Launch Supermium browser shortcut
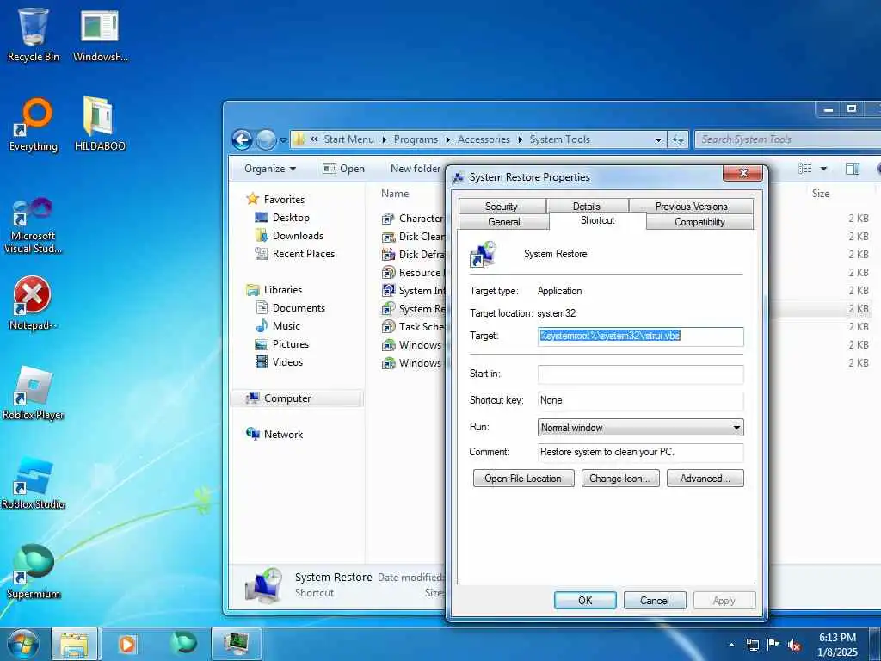Viewport: 881px width, 661px height. coord(34,572)
